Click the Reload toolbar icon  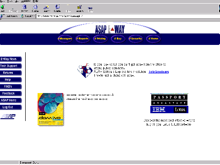tap(24, 8)
